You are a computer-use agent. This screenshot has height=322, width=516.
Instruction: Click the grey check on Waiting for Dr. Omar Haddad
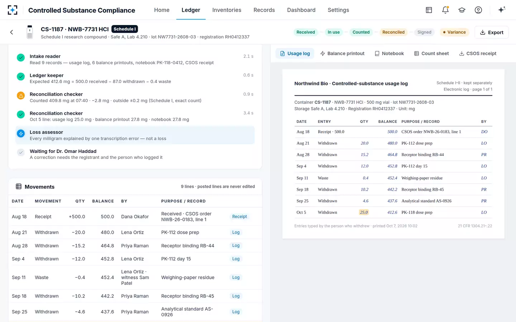pos(21,152)
